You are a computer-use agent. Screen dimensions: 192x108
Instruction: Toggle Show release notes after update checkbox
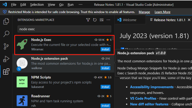pyautogui.click(x=123, y=49)
